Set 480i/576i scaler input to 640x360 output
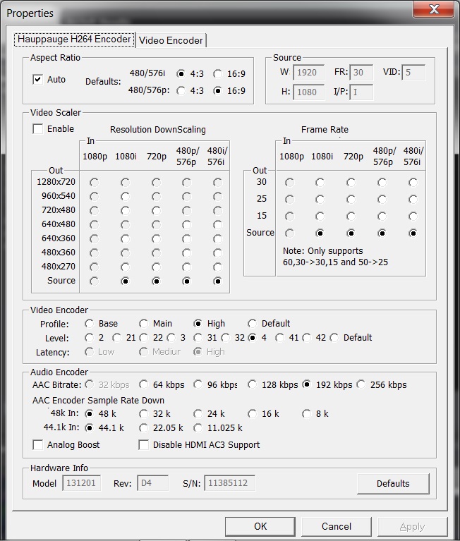Viewport: 460px width, 541px height. [218, 238]
